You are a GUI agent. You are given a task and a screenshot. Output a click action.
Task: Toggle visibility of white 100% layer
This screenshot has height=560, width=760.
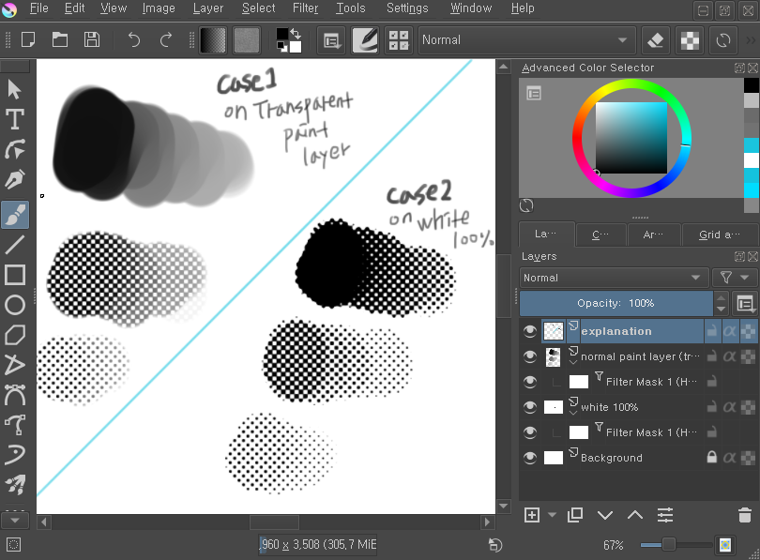530,407
